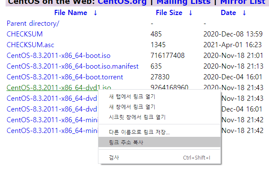Click date 2021-Apr-01 16:23
The image size is (269, 187).
coord(232,45)
